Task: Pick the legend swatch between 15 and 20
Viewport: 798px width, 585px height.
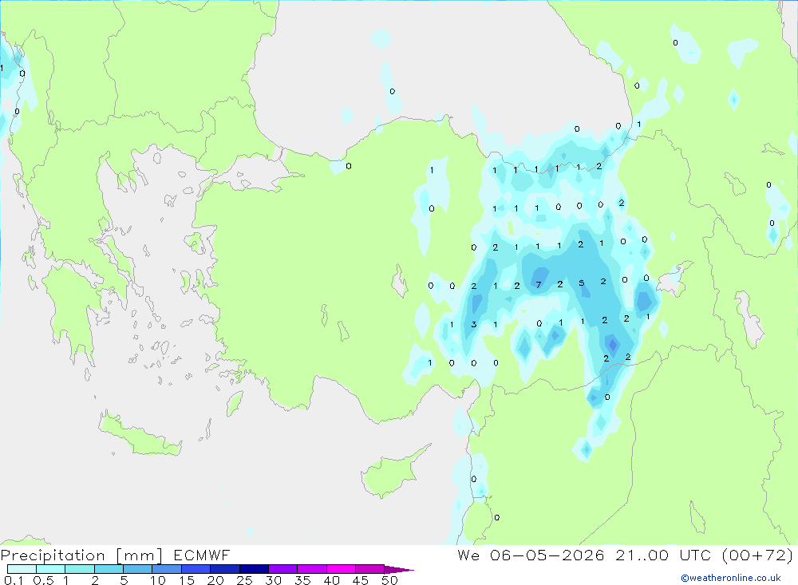Action: coord(196,569)
